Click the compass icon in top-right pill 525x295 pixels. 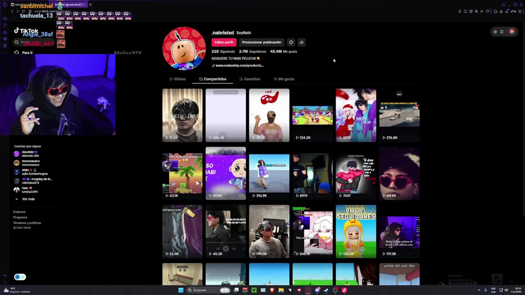[x=495, y=32]
